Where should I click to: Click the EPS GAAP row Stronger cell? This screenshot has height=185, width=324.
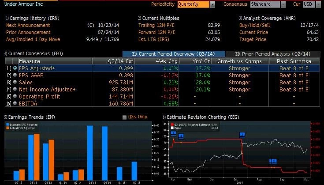[239, 76]
